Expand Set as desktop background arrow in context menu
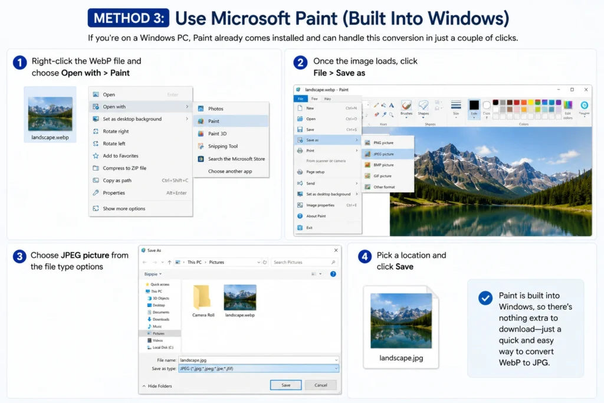The height and width of the screenshot is (403, 604). pyautogui.click(x=187, y=119)
